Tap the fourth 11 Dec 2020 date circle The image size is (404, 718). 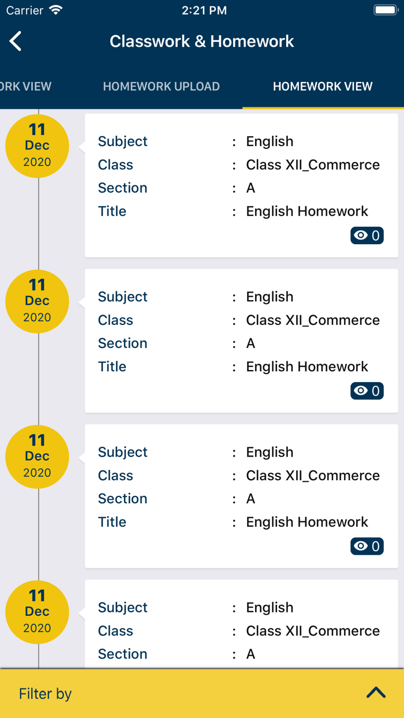(x=37, y=612)
